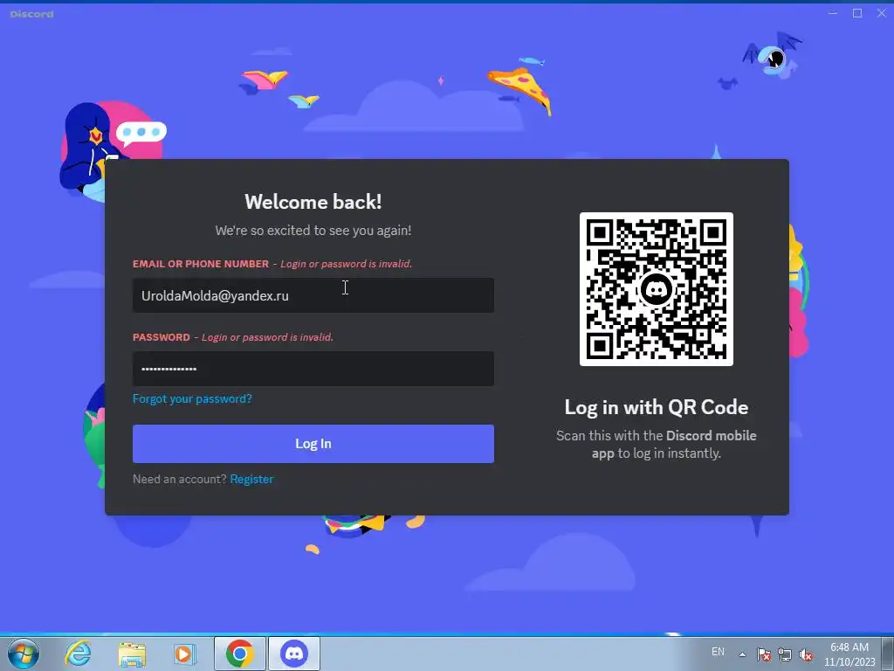Viewport: 894px width, 671px height.
Task: Minimize the Discord window
Action: click(833, 13)
